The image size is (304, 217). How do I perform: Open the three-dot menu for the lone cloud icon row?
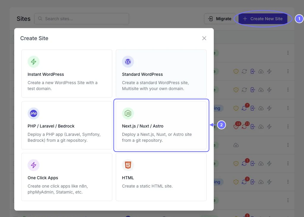(288, 145)
